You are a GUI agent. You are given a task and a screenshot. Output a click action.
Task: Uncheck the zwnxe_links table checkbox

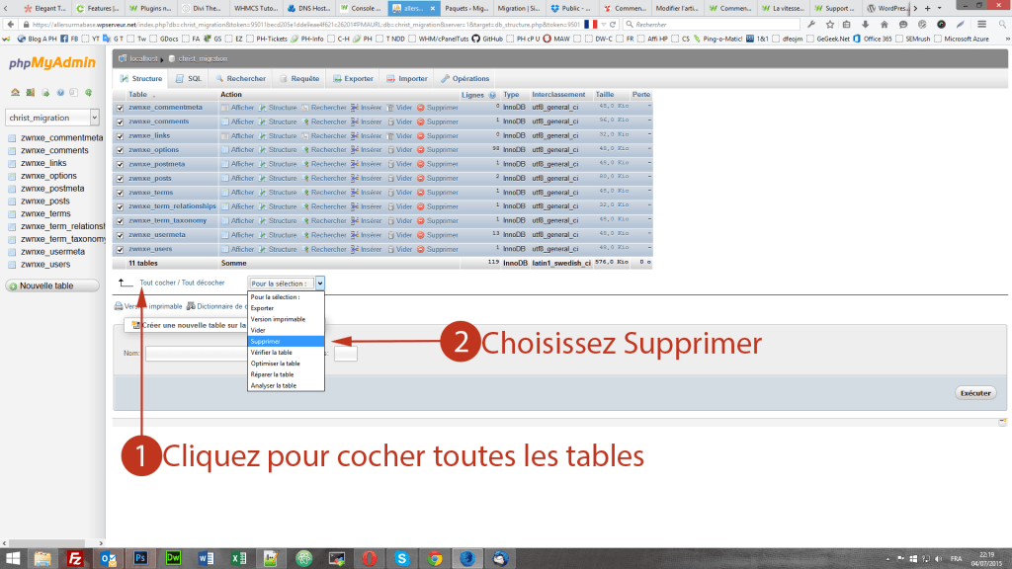(120, 136)
